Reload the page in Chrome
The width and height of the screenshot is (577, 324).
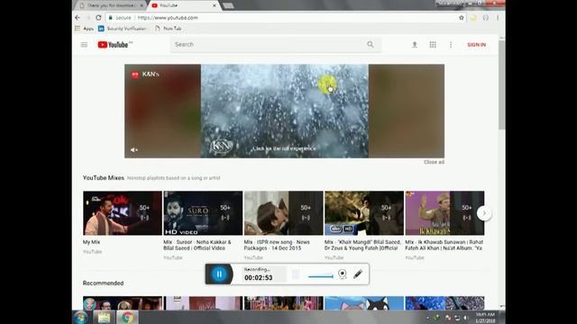pos(98,18)
